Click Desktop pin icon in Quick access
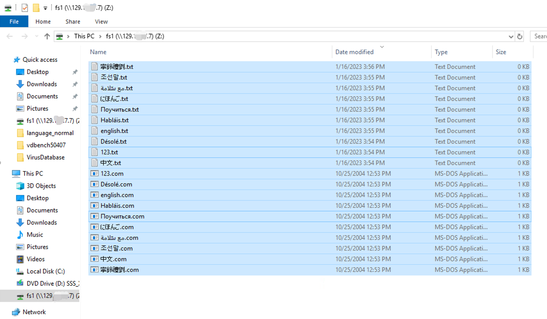The height and width of the screenshot is (319, 547). pyautogui.click(x=75, y=72)
